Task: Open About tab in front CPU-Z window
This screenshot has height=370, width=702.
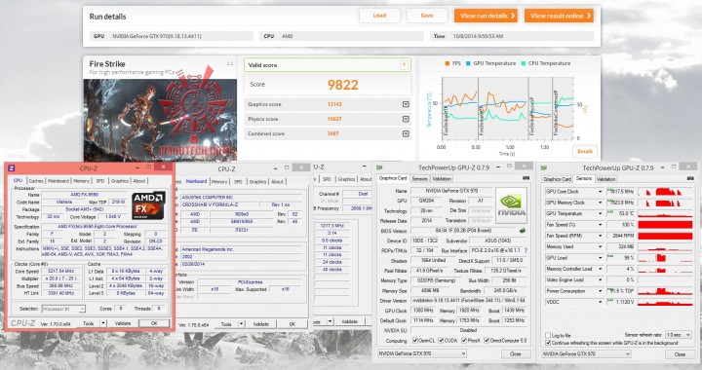Action: coord(139,181)
